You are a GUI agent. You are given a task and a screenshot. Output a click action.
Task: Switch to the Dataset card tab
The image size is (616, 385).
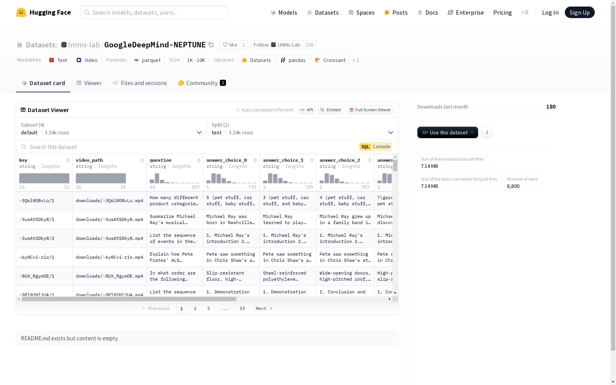click(x=43, y=83)
